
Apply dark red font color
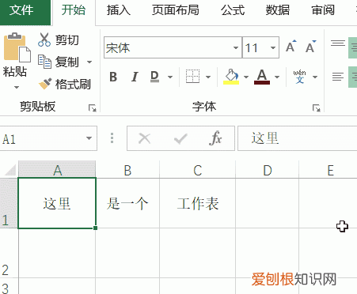pyautogui.click(x=262, y=77)
